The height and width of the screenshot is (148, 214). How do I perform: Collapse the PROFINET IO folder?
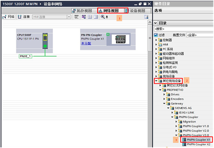pos(160,90)
